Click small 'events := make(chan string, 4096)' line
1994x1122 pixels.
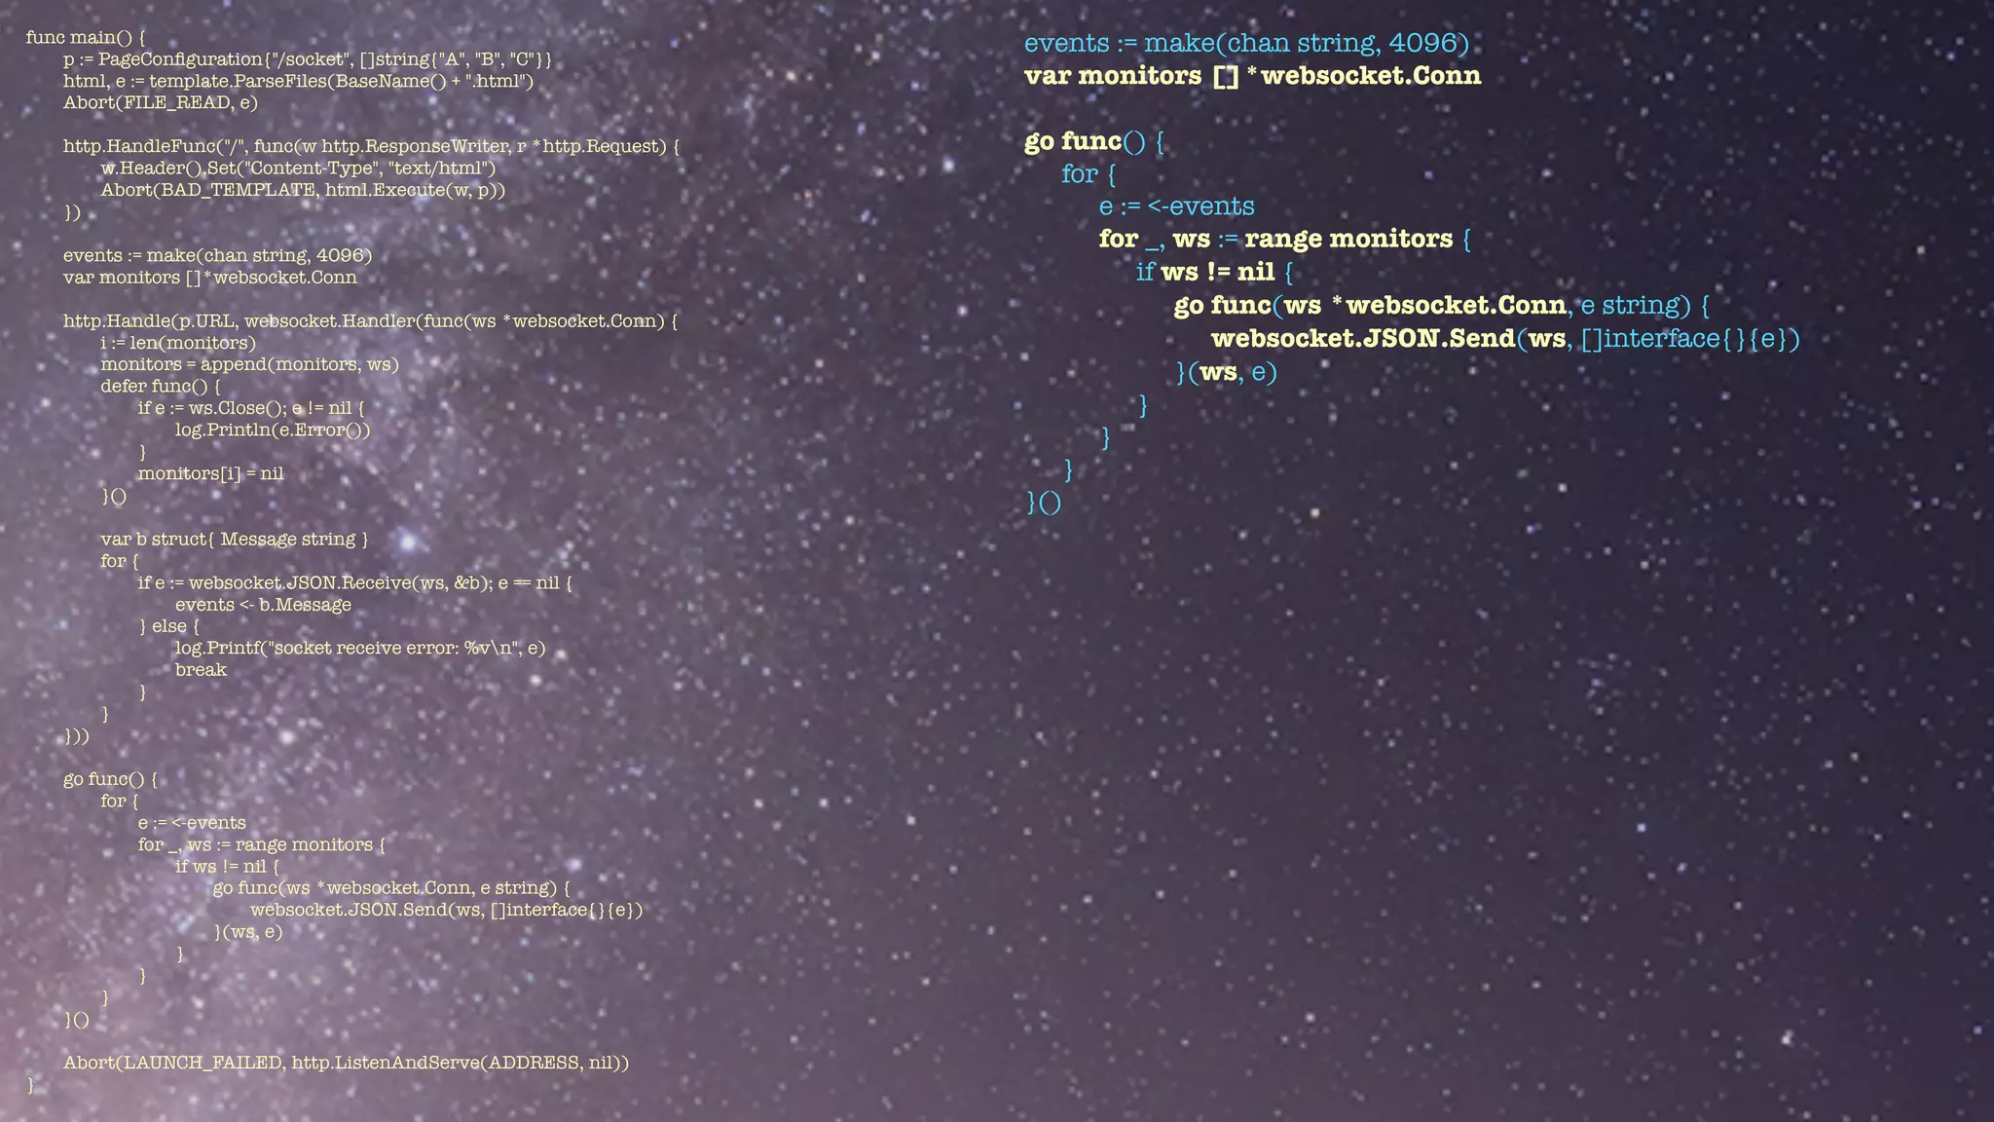(218, 255)
